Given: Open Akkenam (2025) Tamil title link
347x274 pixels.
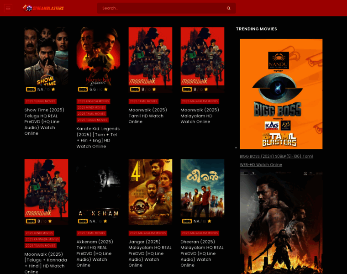Looking at the screenshot, I should [95, 253].
